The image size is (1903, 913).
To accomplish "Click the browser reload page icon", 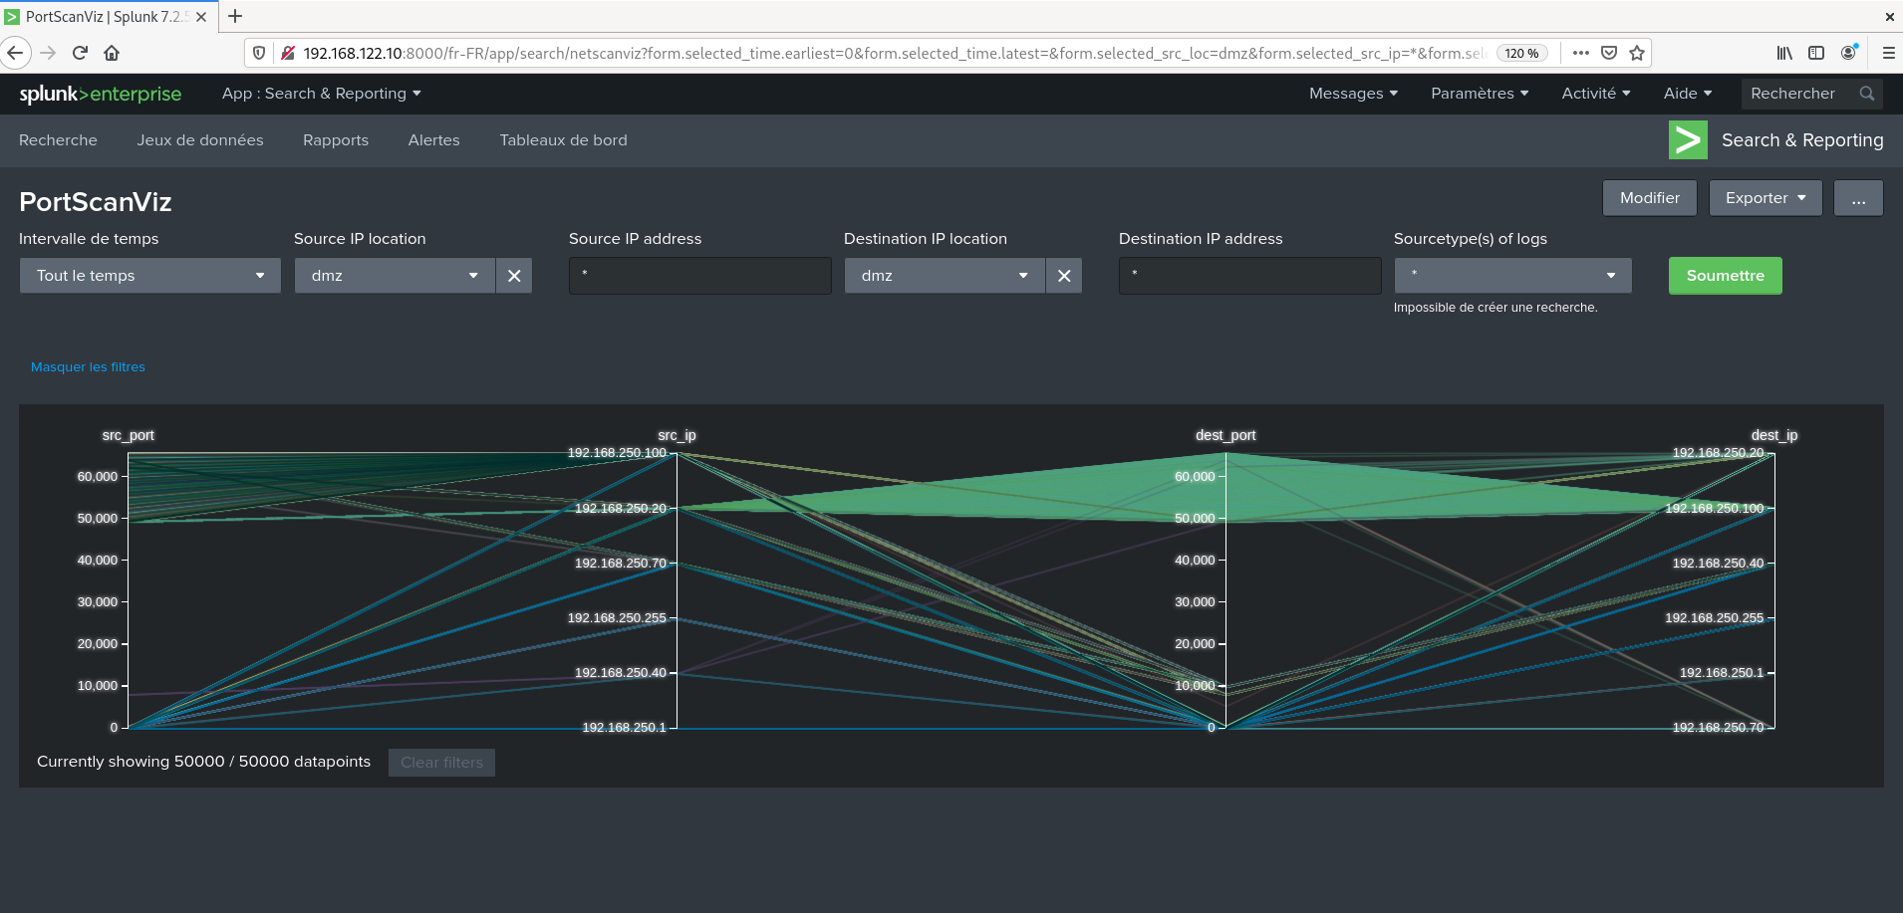I will [80, 53].
